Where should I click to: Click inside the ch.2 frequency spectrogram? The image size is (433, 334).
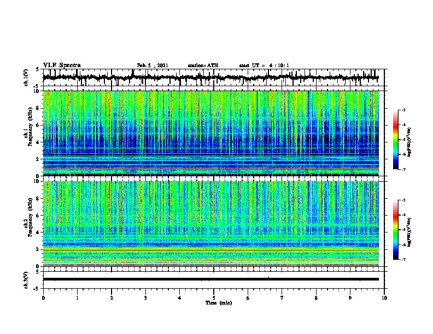[210, 224]
